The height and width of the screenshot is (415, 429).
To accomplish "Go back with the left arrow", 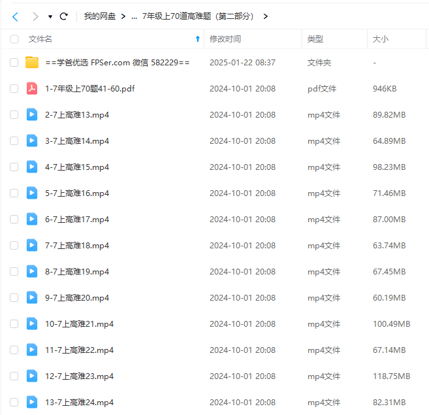I will [x=15, y=17].
